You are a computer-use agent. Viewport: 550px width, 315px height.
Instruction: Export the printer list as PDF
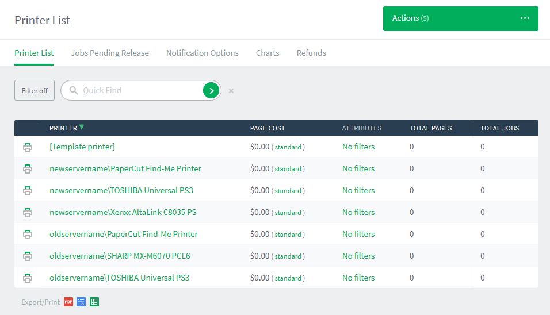(x=68, y=302)
